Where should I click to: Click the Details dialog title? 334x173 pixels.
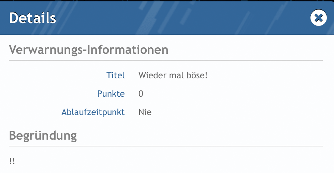coord(33,18)
